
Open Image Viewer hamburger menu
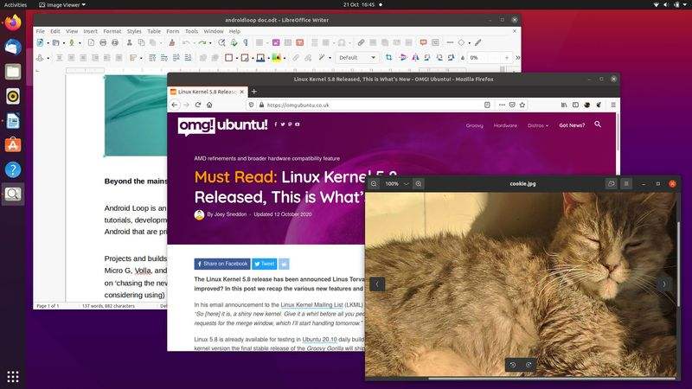point(626,183)
